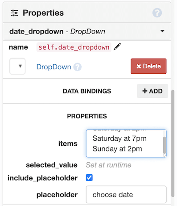The width and height of the screenshot is (177, 206).
Task: Edit component name with pencil icon
Action: point(117,46)
